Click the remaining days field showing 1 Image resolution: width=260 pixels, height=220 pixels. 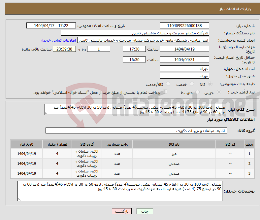pyautogui.click(x=99, y=49)
